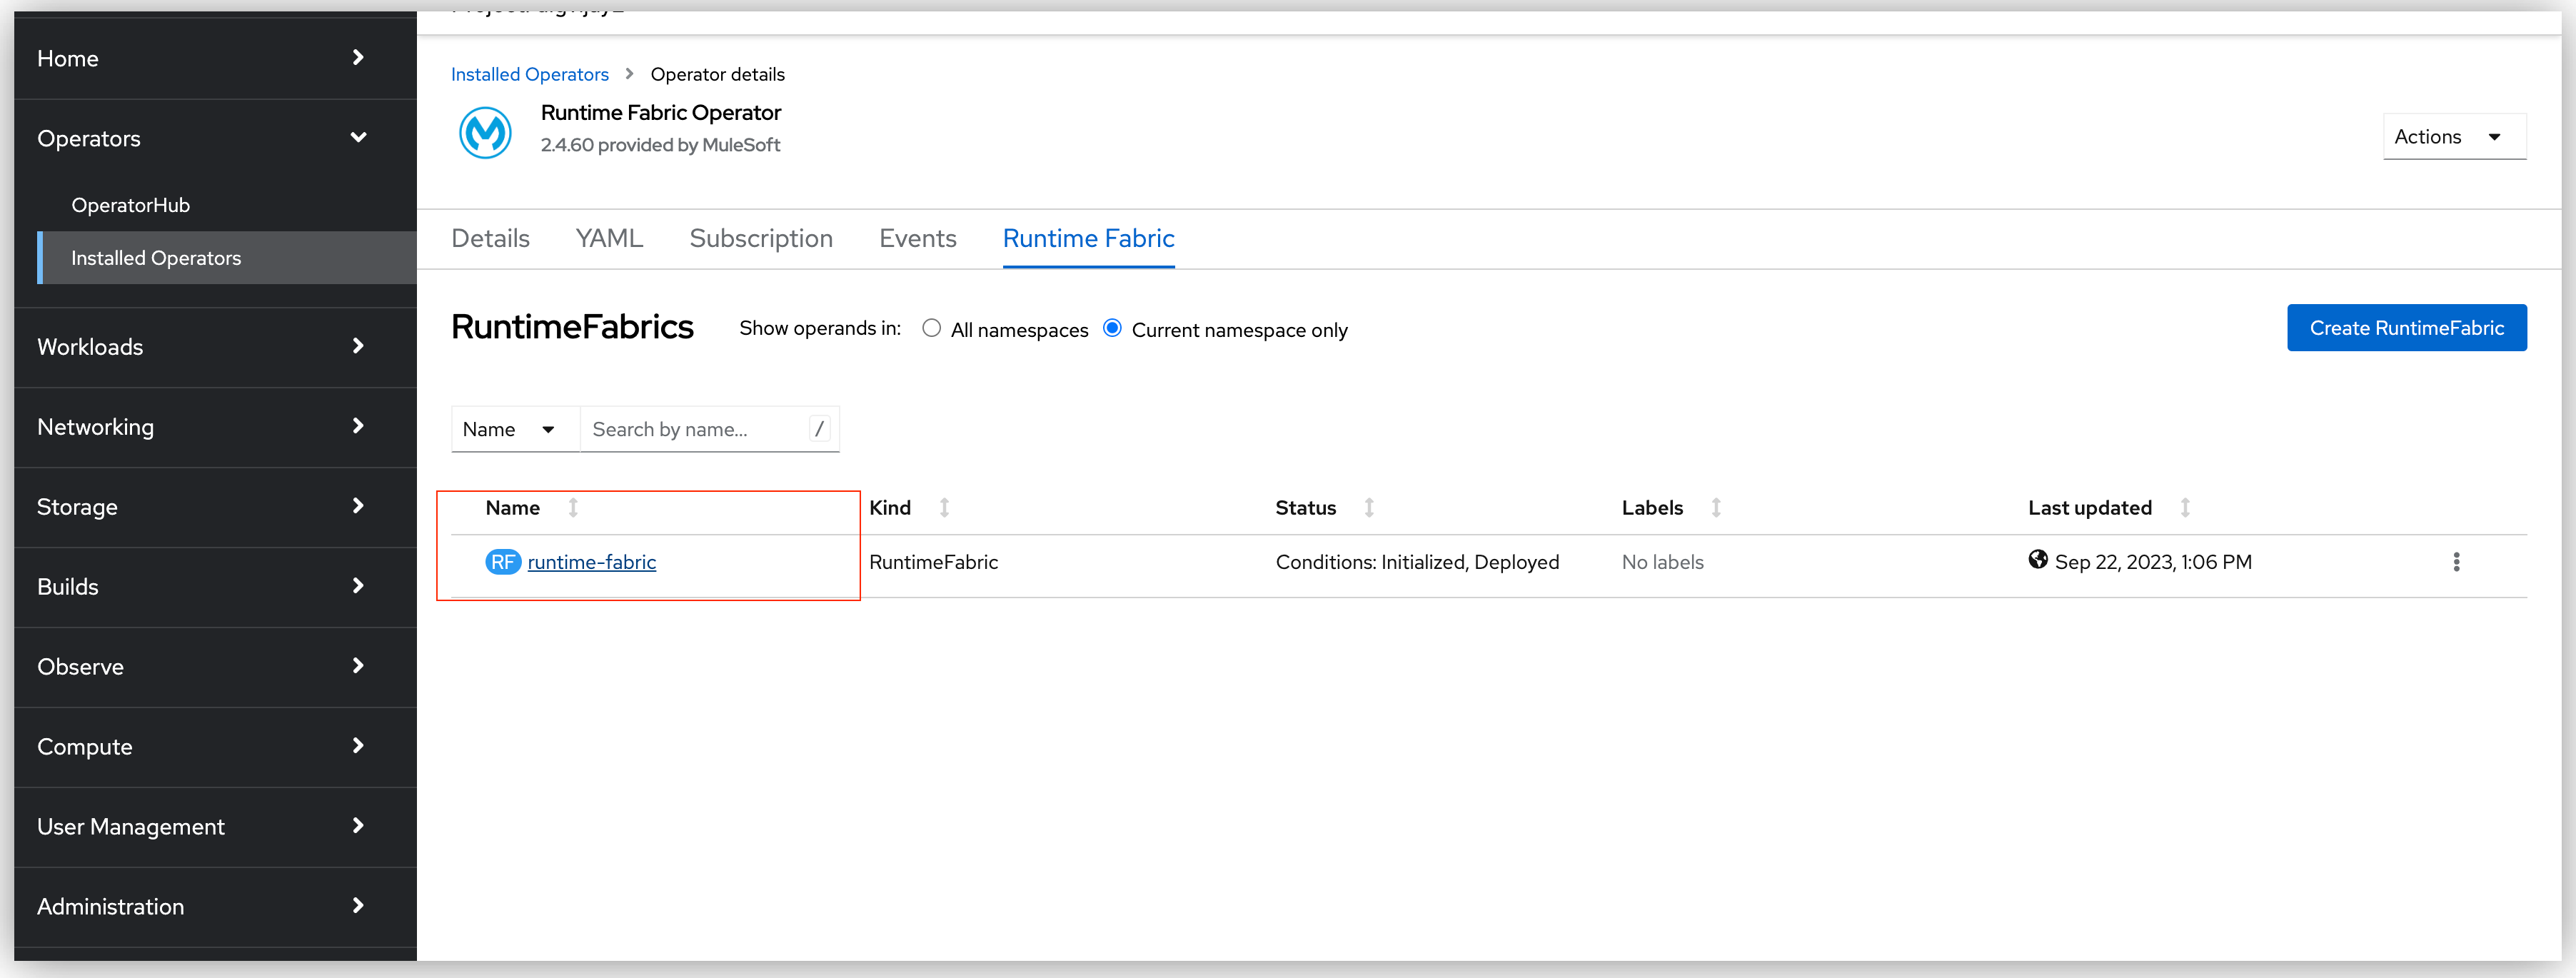The width and height of the screenshot is (2576, 978).
Task: Click the MuleSoft operator logo icon
Action: [485, 131]
